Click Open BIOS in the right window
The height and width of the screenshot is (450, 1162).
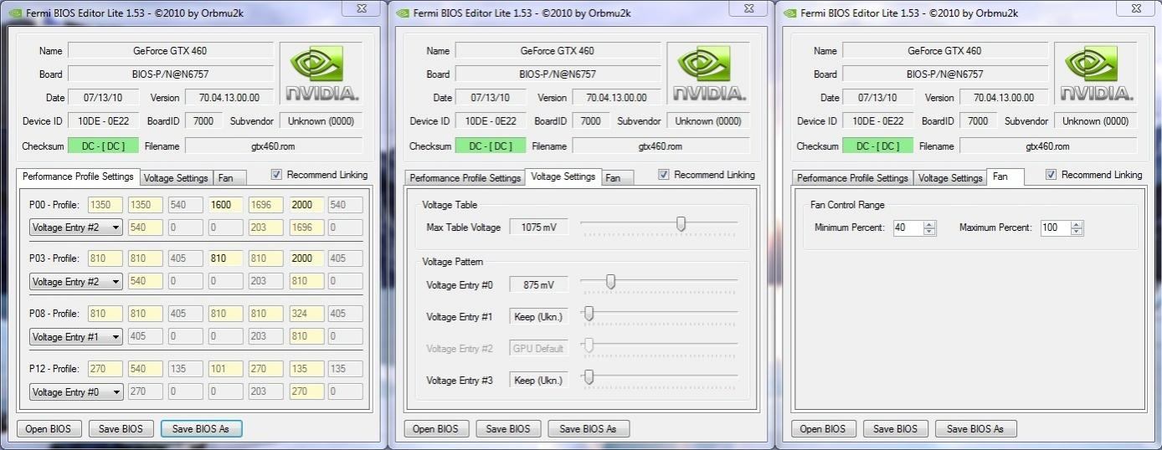823,429
